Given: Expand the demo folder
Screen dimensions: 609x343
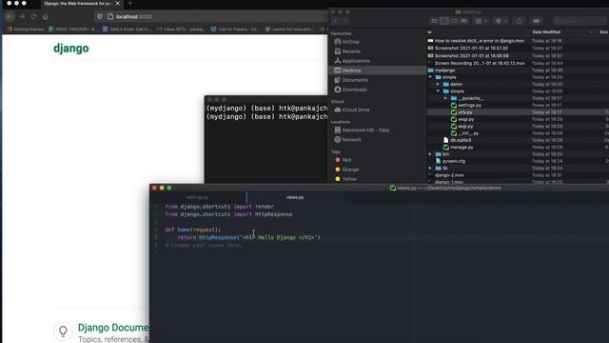Looking at the screenshot, I should (438, 85).
